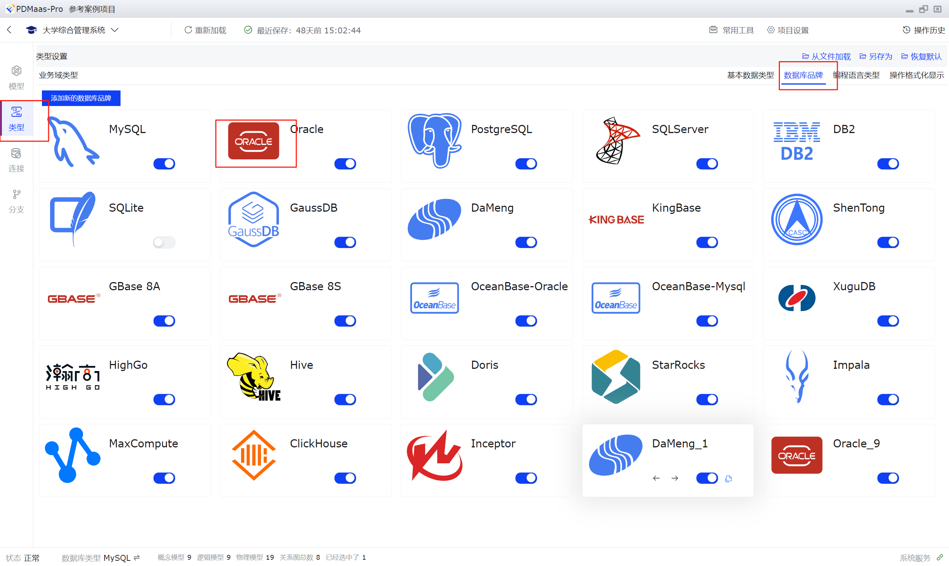
Task: Switch to the 编程语言类型 tab
Action: point(856,75)
